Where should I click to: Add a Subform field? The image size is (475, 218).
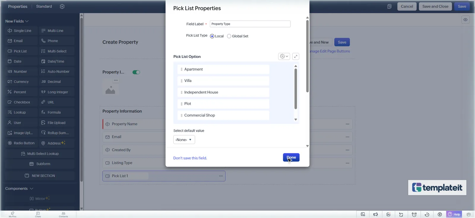coord(40,164)
